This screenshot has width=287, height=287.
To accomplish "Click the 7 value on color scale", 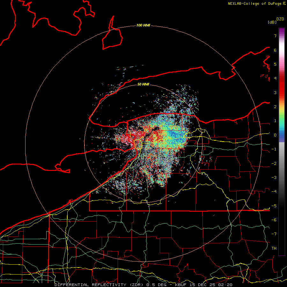I will (x=275, y=36).
